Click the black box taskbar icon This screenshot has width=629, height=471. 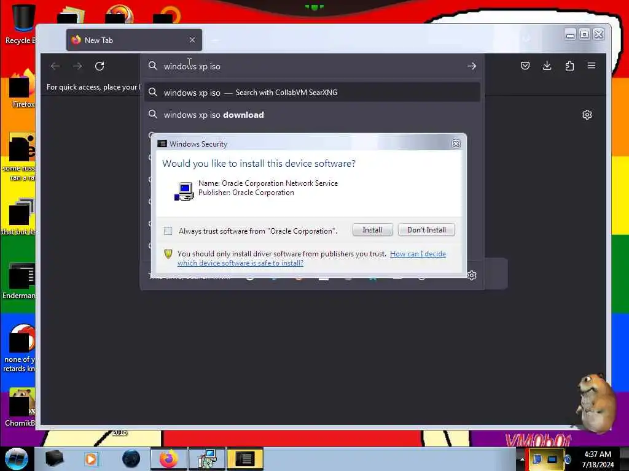tap(54, 459)
